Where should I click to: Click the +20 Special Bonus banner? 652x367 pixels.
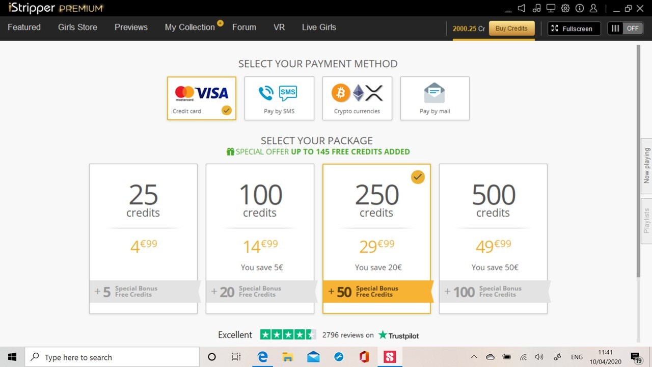(x=261, y=292)
